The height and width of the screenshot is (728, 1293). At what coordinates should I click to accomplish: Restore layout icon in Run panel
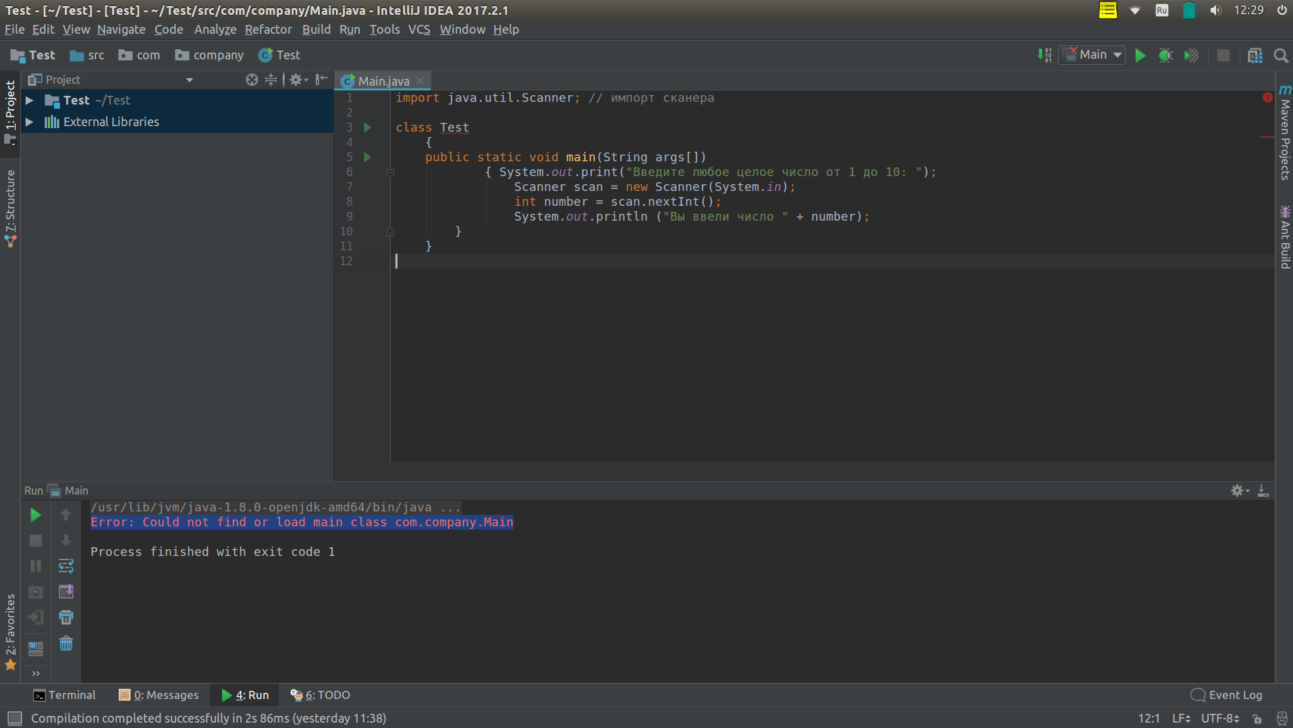click(x=36, y=648)
